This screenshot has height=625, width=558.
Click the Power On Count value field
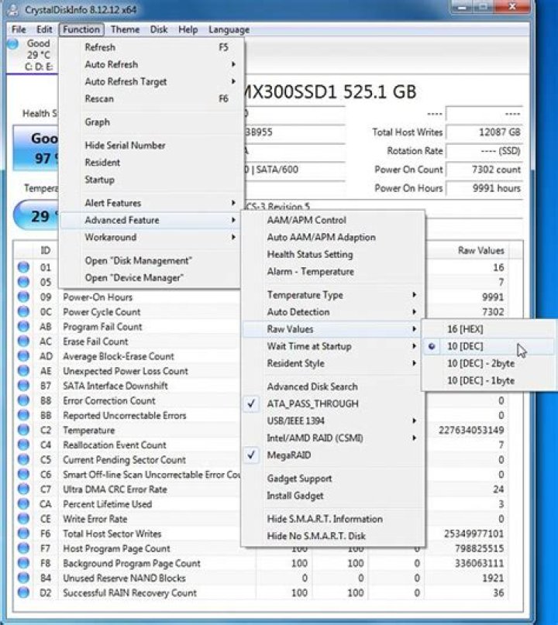click(x=484, y=170)
